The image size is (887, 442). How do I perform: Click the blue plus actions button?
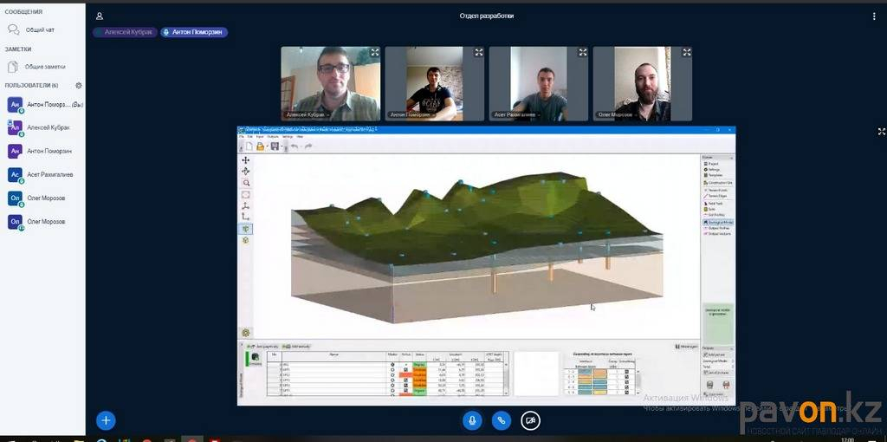[x=106, y=420]
